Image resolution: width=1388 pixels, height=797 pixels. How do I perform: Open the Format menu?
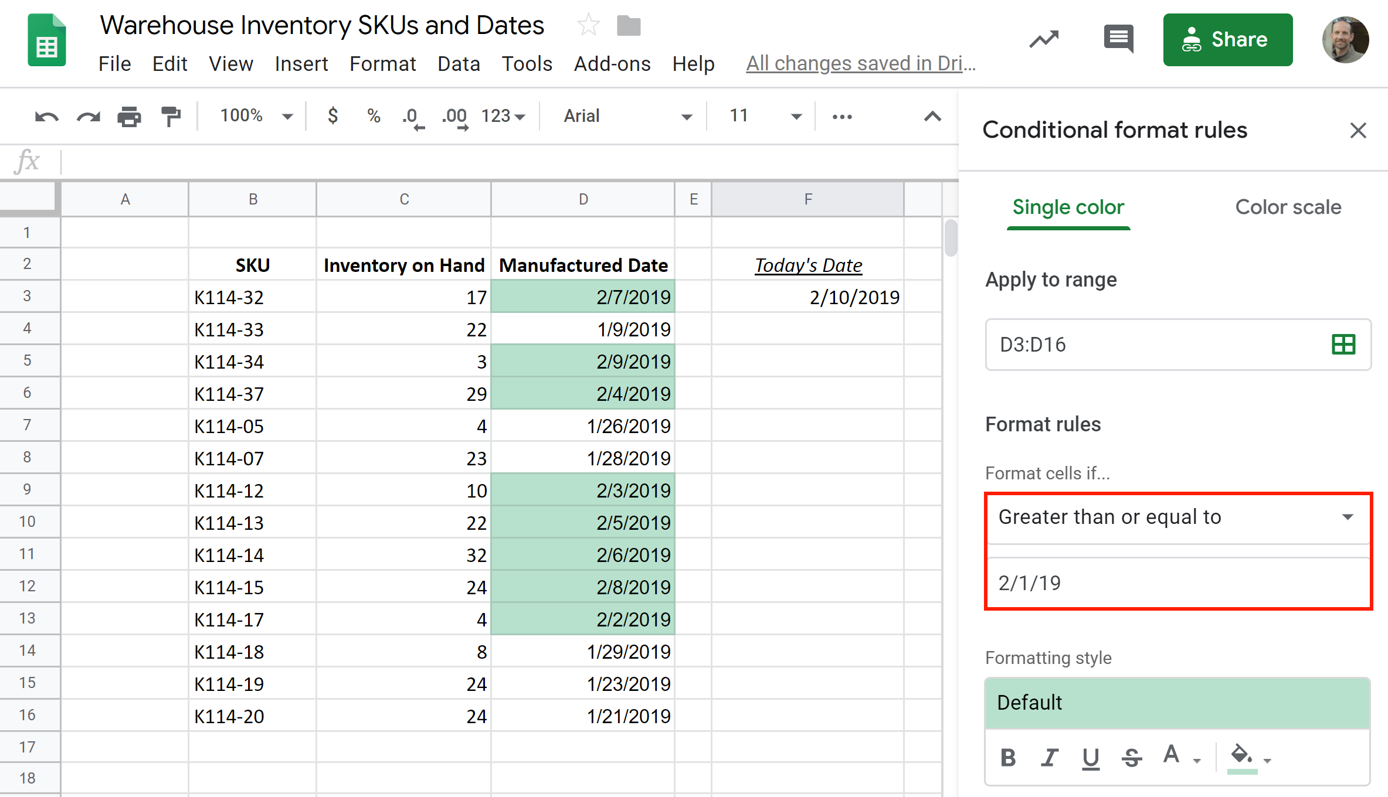pyautogui.click(x=383, y=63)
